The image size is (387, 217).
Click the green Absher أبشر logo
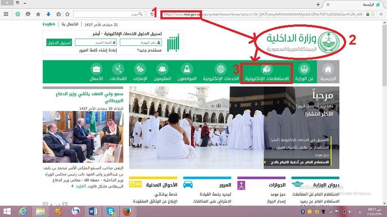pyautogui.click(x=173, y=43)
